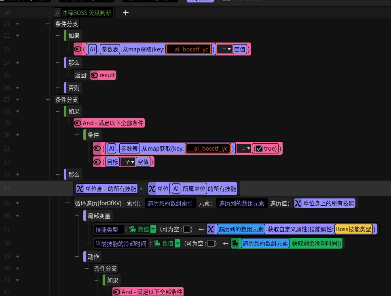Select the 局部变量 node
Viewport: 391px width, 296px height.
click(98, 216)
